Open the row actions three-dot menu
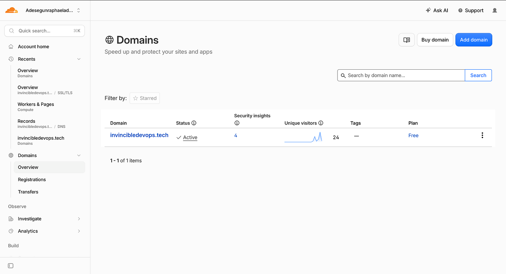The image size is (506, 274). (x=482, y=135)
